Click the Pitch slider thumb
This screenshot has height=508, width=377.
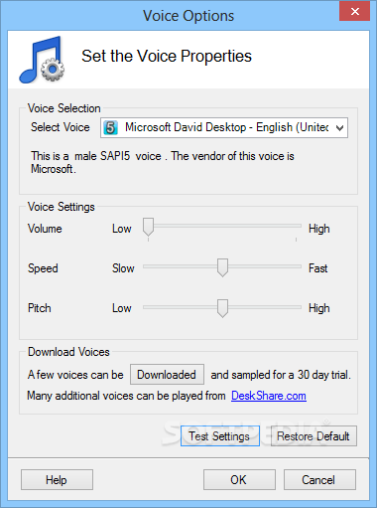222,308
